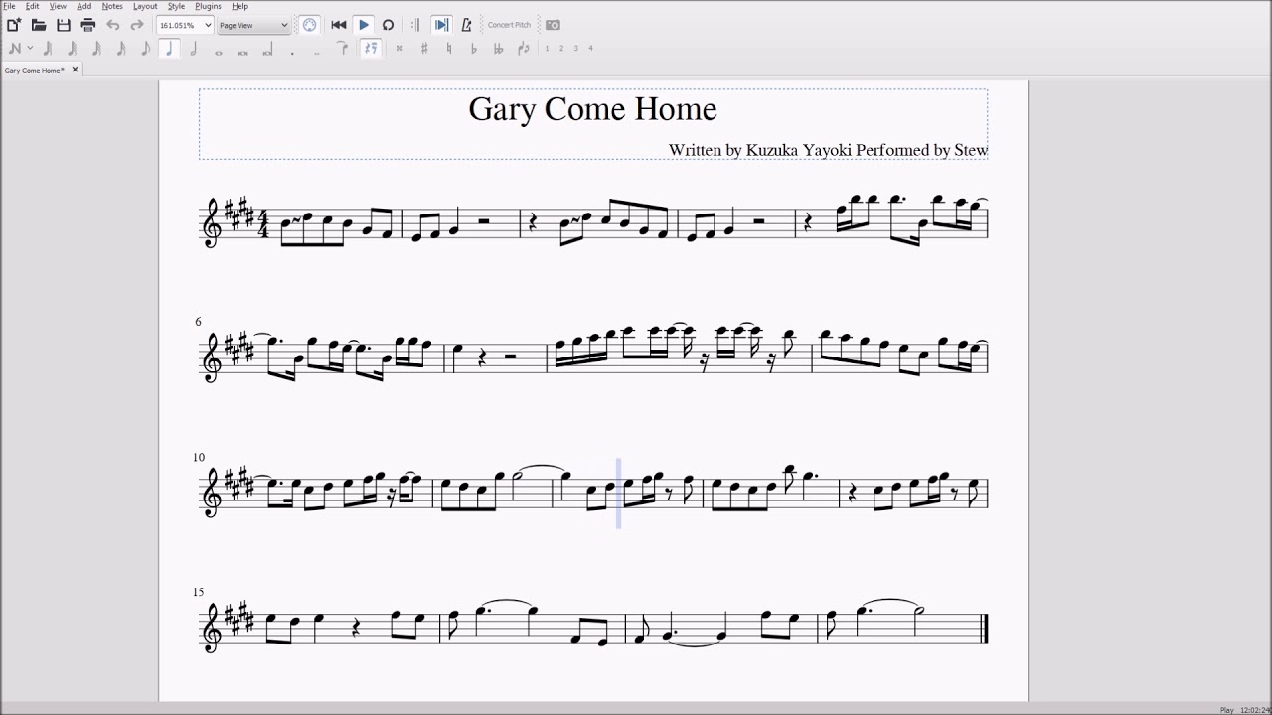This screenshot has height=715, width=1272.
Task: Click the title text Gary Come Home
Action: pyautogui.click(x=592, y=109)
